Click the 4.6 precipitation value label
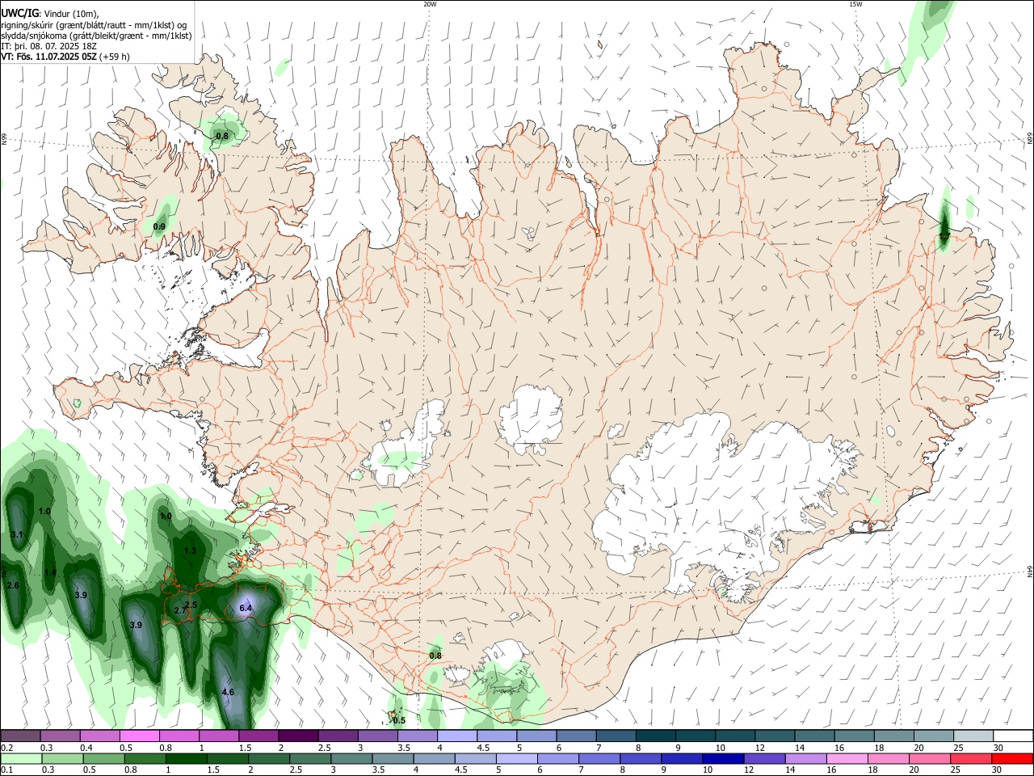The width and height of the screenshot is (1034, 776). tap(228, 692)
